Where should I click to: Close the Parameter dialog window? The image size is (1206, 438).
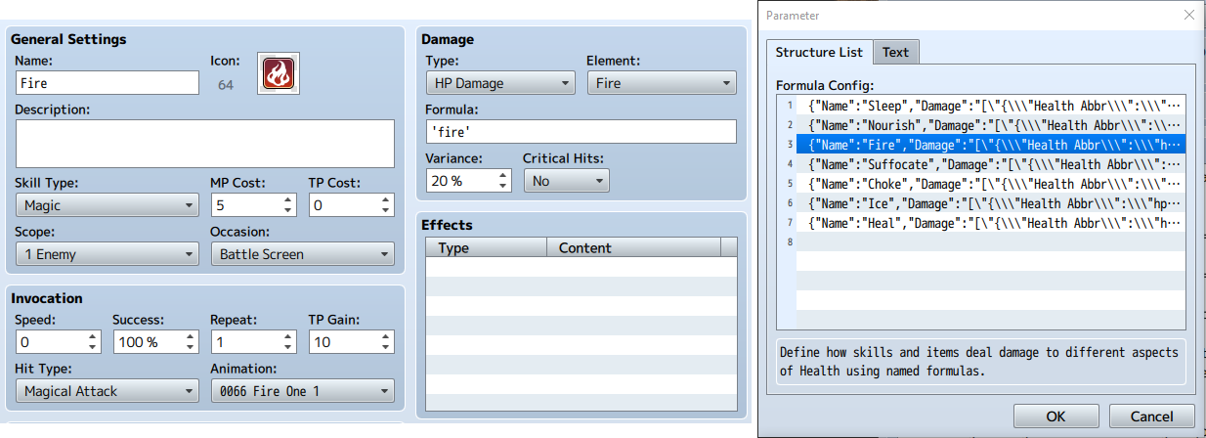pos(1188,15)
